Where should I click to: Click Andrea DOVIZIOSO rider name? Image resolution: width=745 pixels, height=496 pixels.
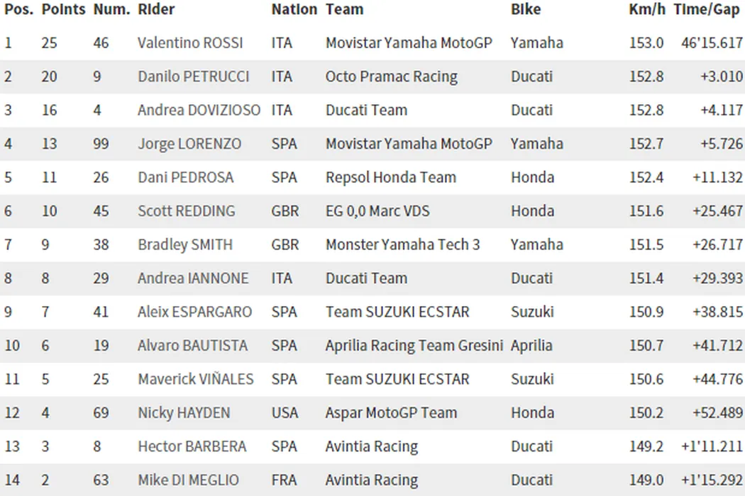[199, 111]
